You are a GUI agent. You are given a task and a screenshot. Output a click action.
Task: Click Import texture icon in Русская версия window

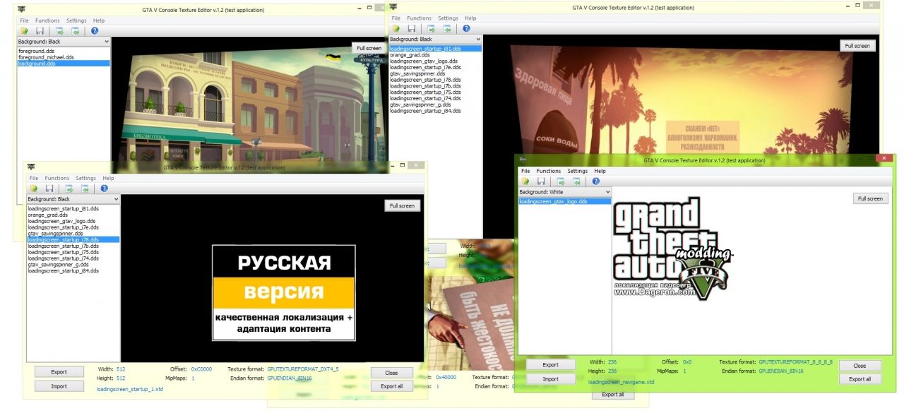point(84,188)
